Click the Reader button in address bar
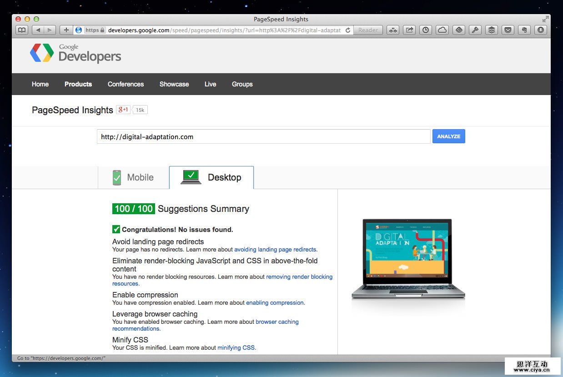This screenshot has height=377, width=563. tap(368, 30)
